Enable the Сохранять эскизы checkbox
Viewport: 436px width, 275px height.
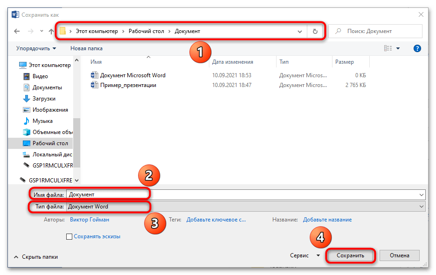pyautogui.click(x=69, y=236)
